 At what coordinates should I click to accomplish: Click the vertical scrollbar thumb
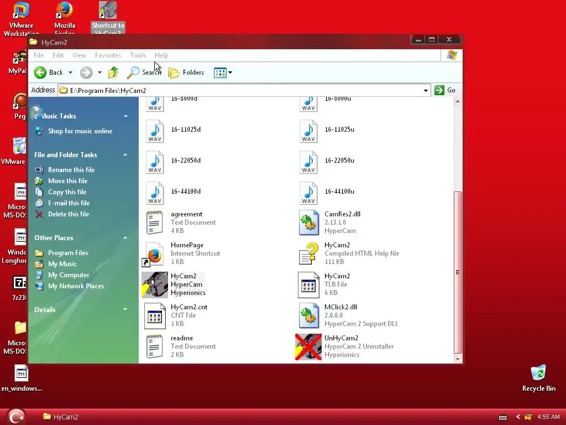(458, 272)
